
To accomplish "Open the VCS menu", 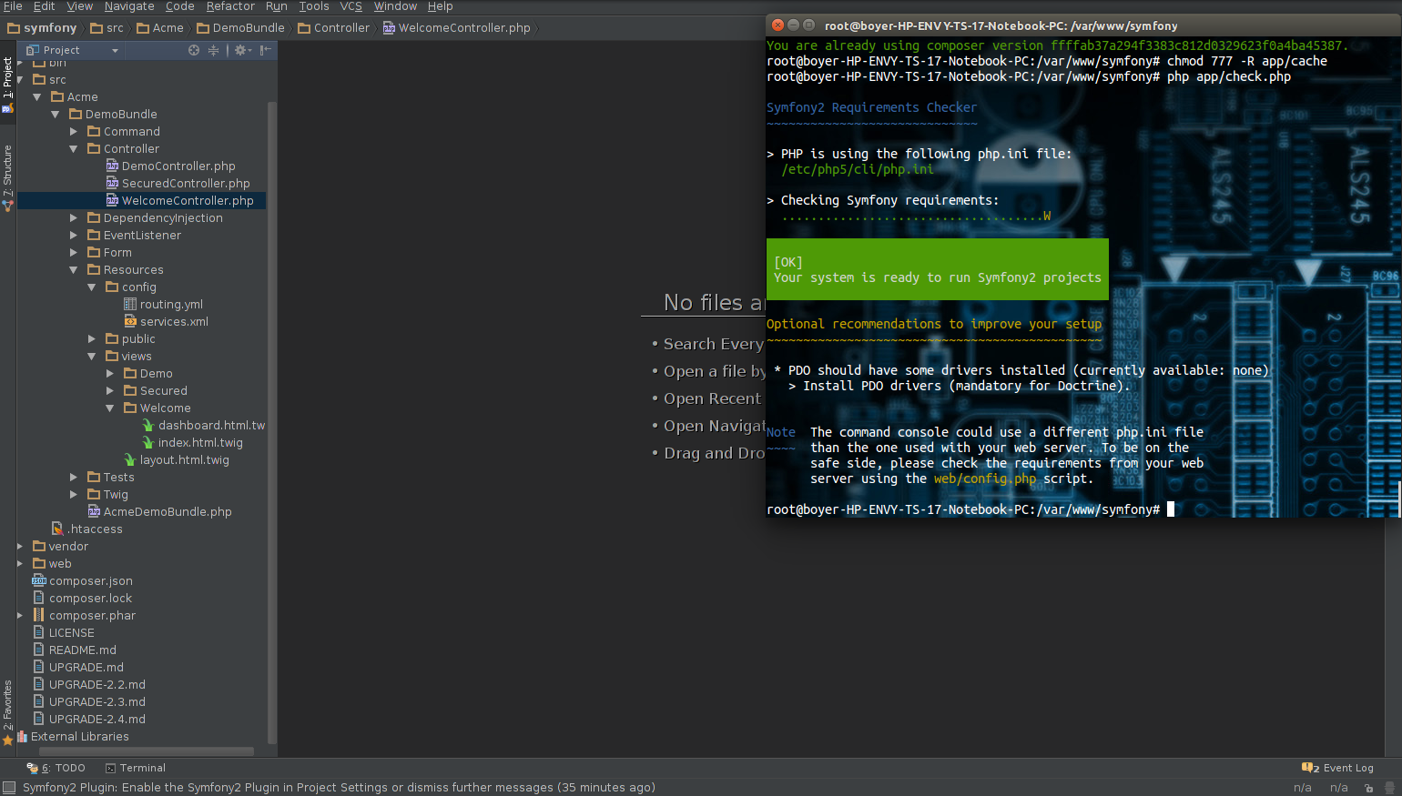I will (x=351, y=6).
